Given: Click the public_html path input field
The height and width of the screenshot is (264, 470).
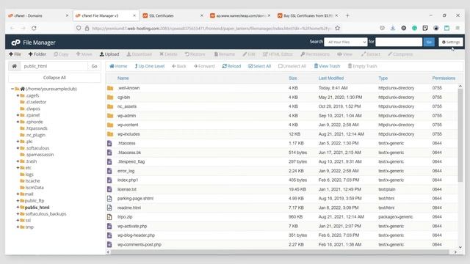Looking at the screenshot, I should click(x=54, y=66).
